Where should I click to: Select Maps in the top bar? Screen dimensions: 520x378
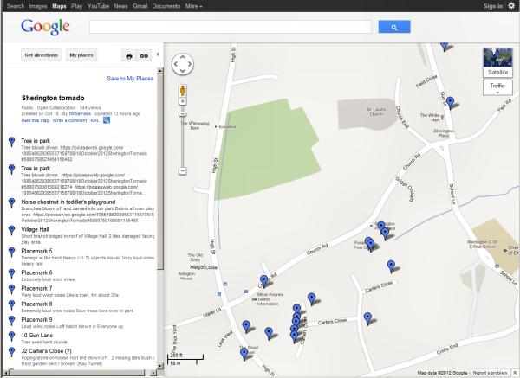coord(59,6)
